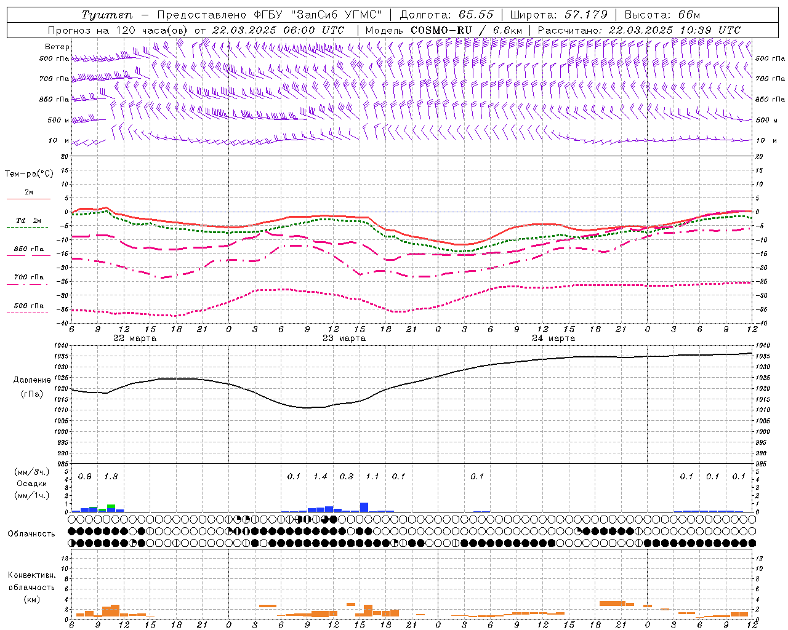The height and width of the screenshot is (630, 788).
Task: Select the 'Предоставлено ФГБУ "ЗапСиб УГМС"' header text
Action: [270, 15]
